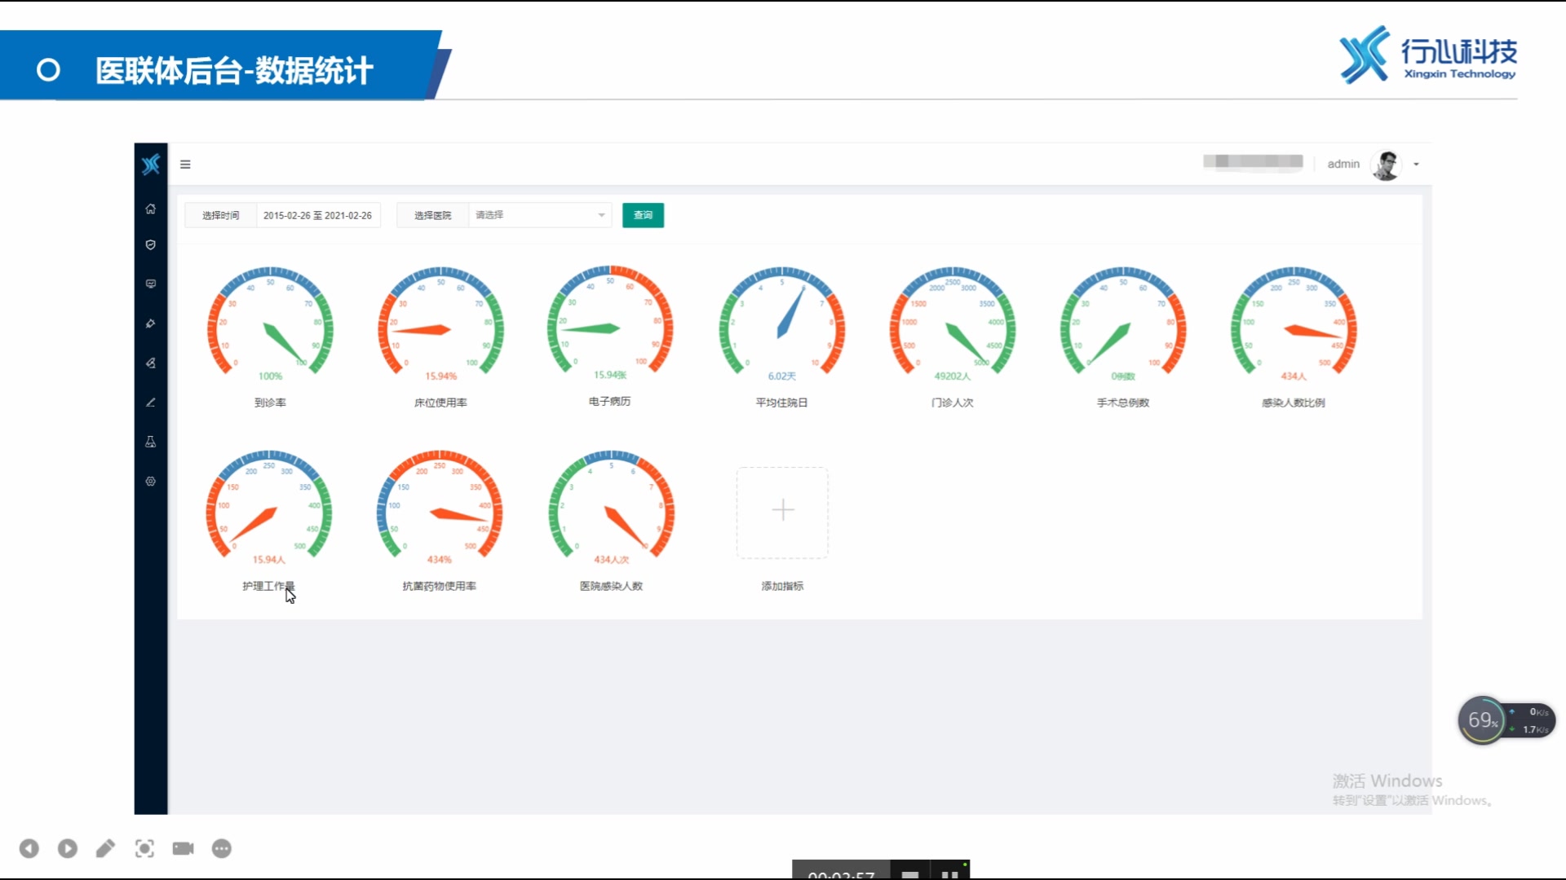Click the 手术总例数 gauge chart
The height and width of the screenshot is (880, 1566).
tap(1123, 322)
